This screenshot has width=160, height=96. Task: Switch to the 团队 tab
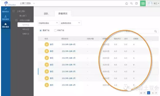46,13
